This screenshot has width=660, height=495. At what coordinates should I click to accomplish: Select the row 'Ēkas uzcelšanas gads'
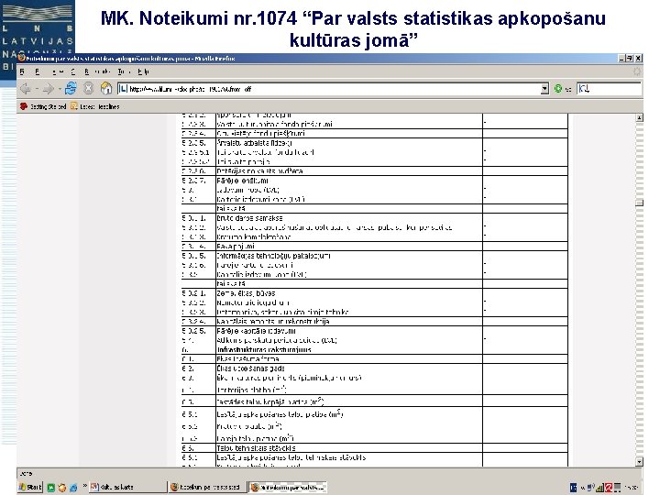375,368
